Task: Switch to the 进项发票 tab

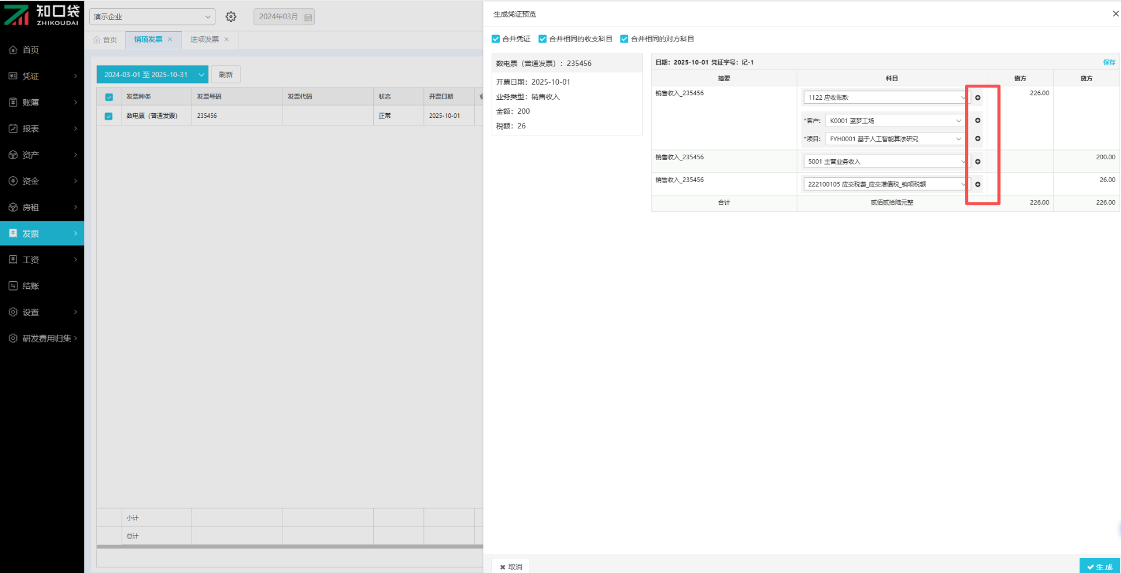Action: [x=204, y=40]
